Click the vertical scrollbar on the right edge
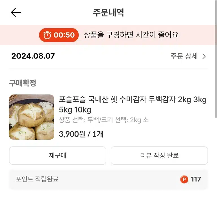This screenshot has width=217, height=199. pos(216,59)
